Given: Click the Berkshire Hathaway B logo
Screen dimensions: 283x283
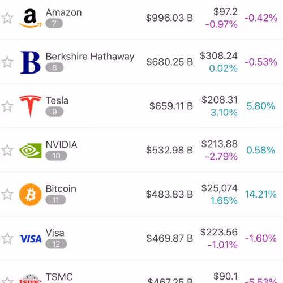Looking at the screenshot, I should (x=30, y=62).
